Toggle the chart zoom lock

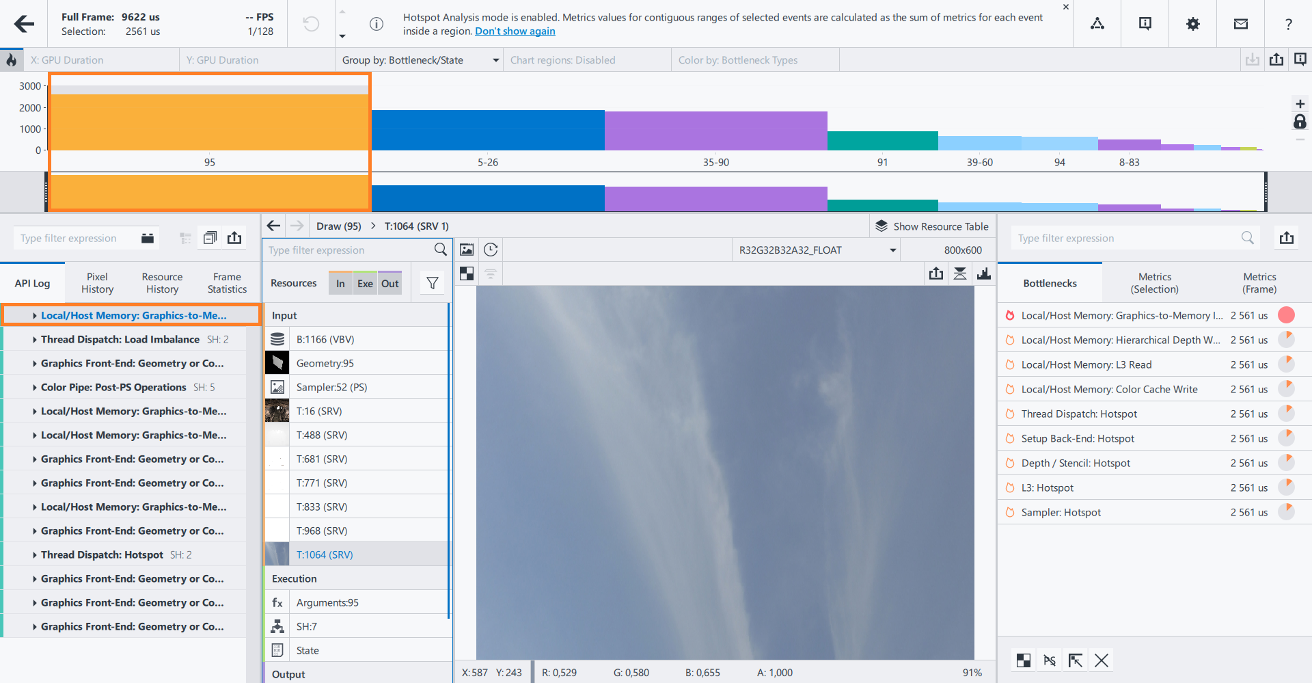[1300, 122]
